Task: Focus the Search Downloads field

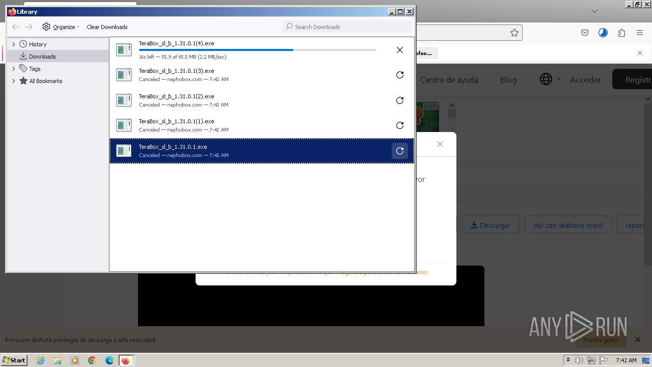Action: point(347,27)
